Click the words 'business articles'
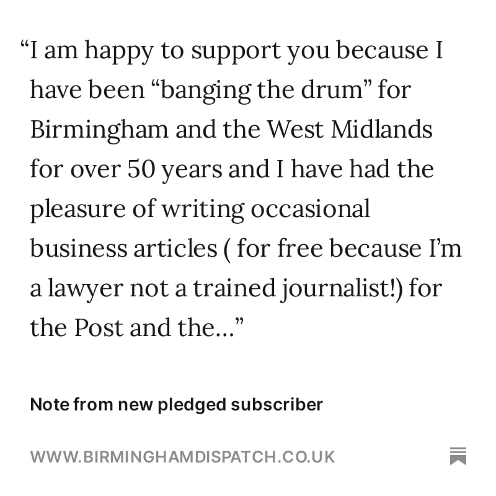This screenshot has height=496, width=496. pyautogui.click(x=123, y=249)
